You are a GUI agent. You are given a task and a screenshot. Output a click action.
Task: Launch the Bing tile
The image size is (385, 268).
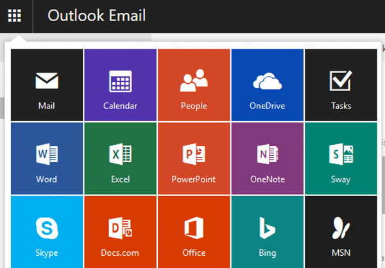(268, 232)
